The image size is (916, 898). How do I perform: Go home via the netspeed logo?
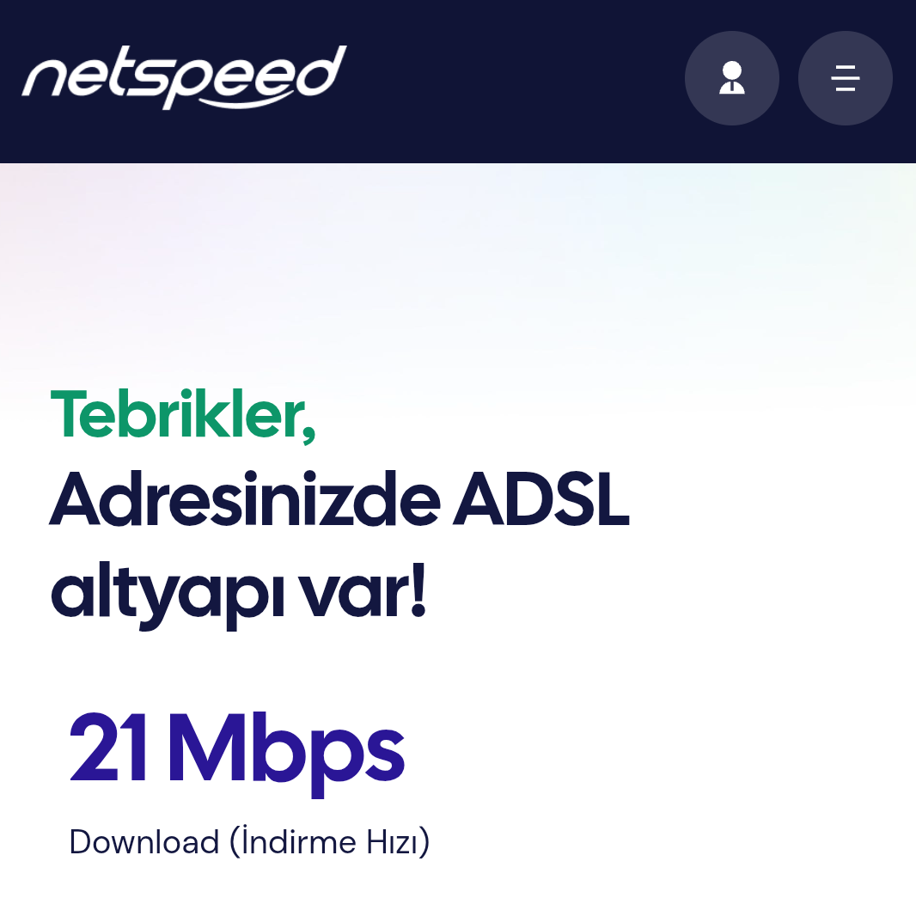[x=184, y=77]
